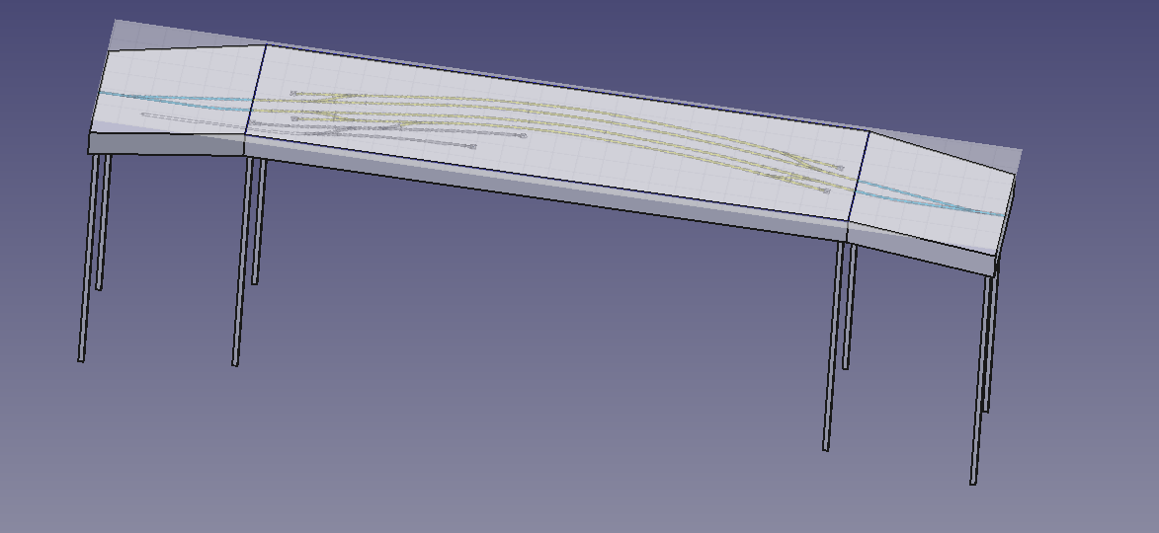
Task: Select the gray siding tracks on middle section
Action: [395, 134]
